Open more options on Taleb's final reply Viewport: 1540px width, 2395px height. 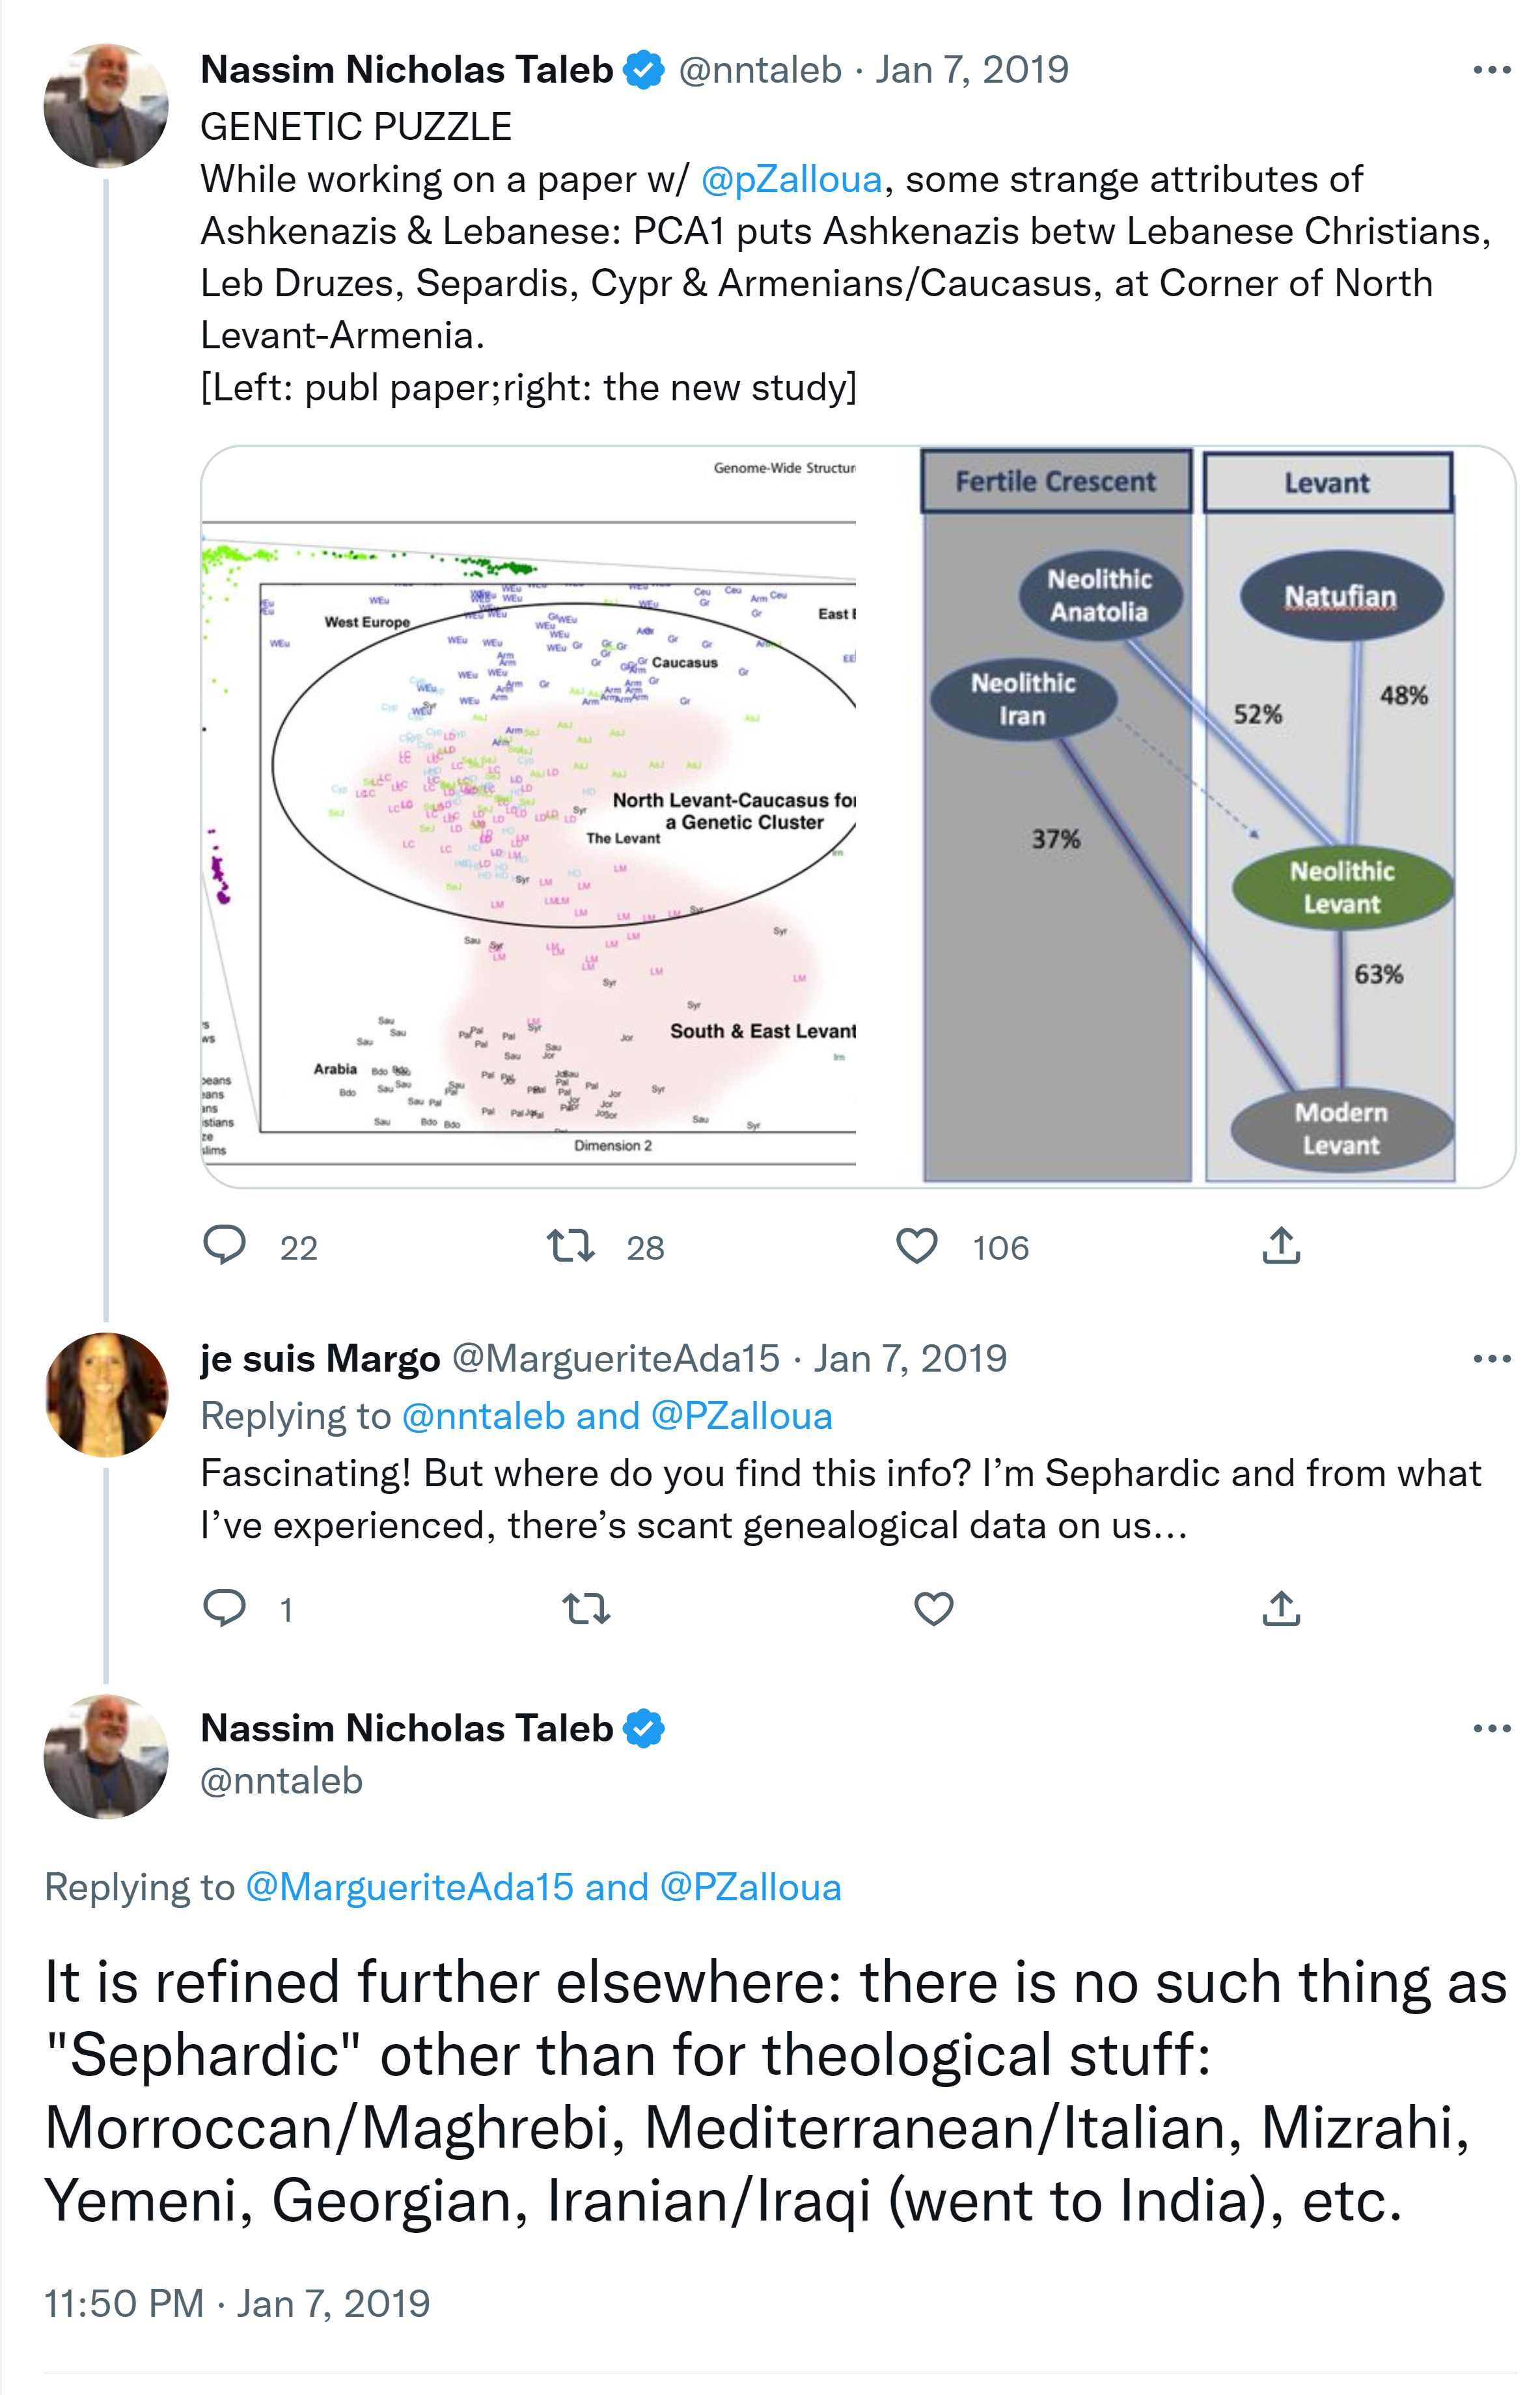(x=1491, y=1728)
